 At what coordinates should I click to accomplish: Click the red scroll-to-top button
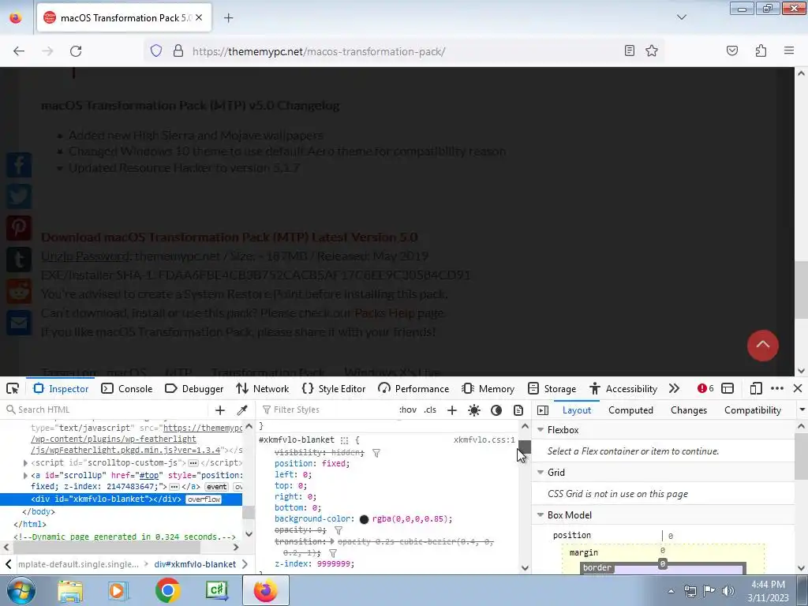tap(763, 346)
